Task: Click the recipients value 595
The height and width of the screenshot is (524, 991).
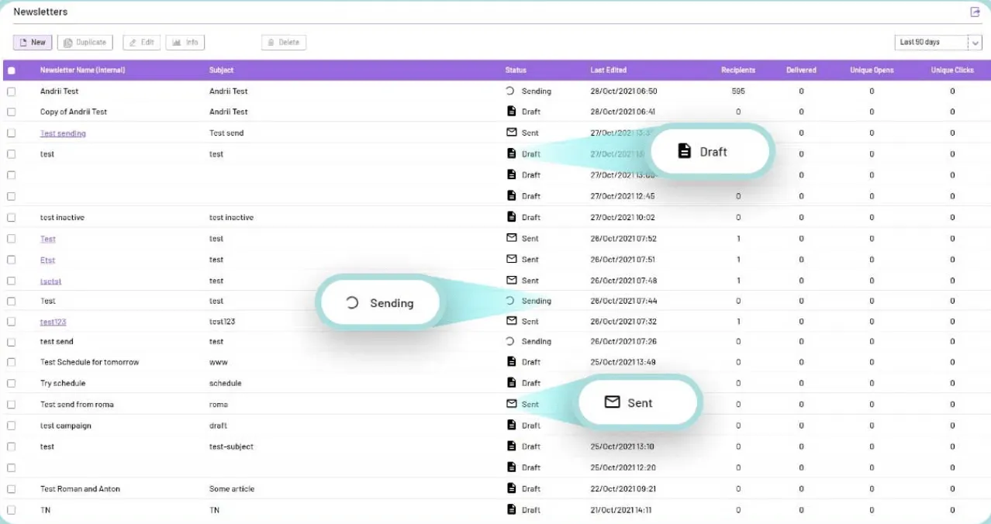Action: [738, 91]
